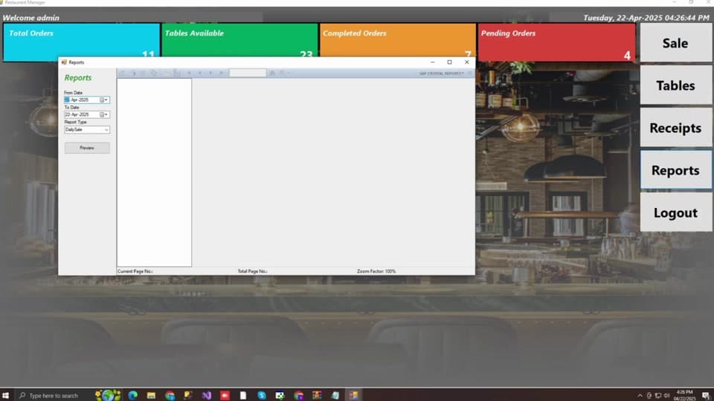Click the Total Page No. status label
The image size is (714, 401).
252,272
